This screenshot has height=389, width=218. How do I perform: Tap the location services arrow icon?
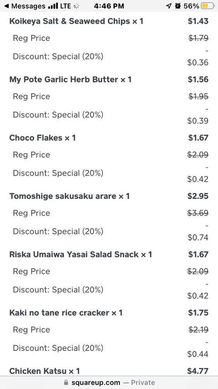168,6
